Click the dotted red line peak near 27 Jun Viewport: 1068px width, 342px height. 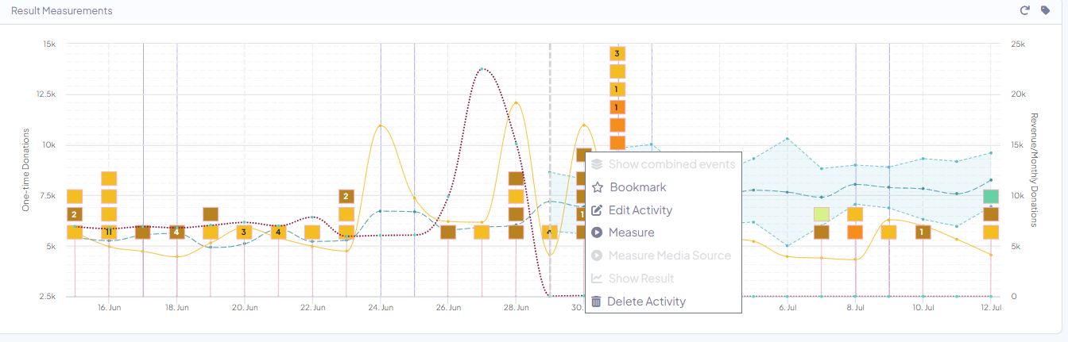(x=482, y=69)
